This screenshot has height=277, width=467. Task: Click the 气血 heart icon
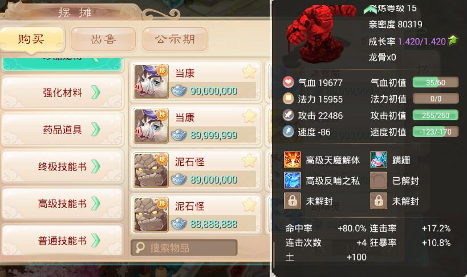point(288,82)
